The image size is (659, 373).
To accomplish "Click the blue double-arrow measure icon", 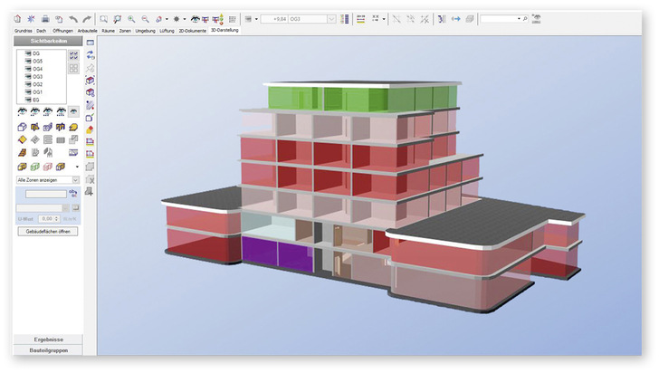I will 455,18.
